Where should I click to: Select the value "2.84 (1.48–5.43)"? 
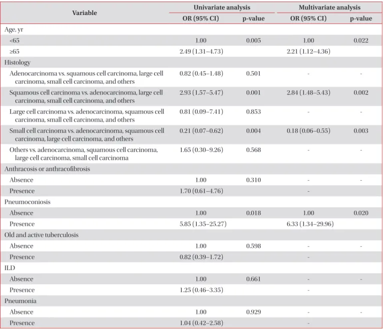point(308,93)
